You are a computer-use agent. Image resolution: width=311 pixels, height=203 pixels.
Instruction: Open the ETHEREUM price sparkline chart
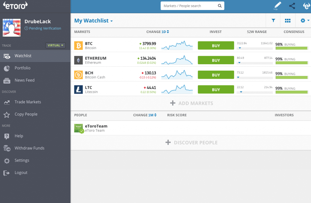[x=177, y=60]
